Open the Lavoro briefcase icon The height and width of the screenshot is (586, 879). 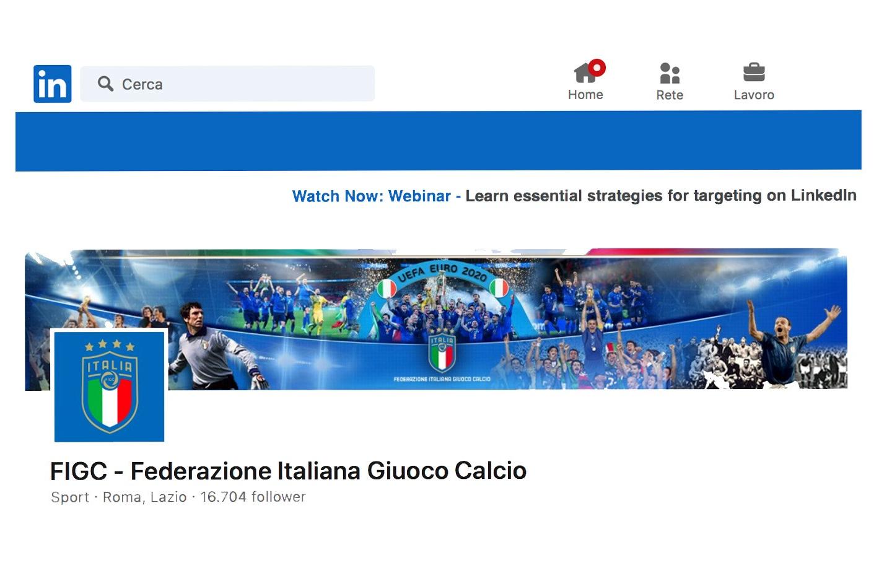pos(754,72)
